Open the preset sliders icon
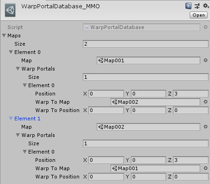Viewport: 210px width, 184px height. (x=197, y=6)
